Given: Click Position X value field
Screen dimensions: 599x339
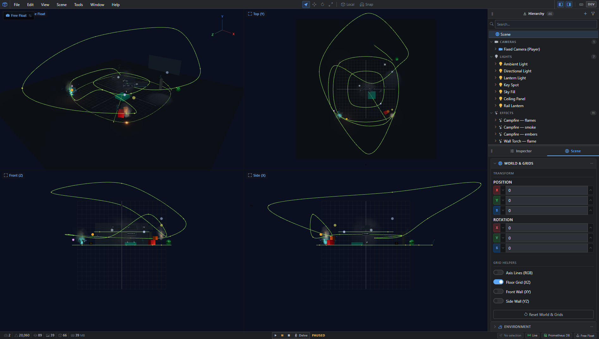Looking at the screenshot, I should point(547,190).
